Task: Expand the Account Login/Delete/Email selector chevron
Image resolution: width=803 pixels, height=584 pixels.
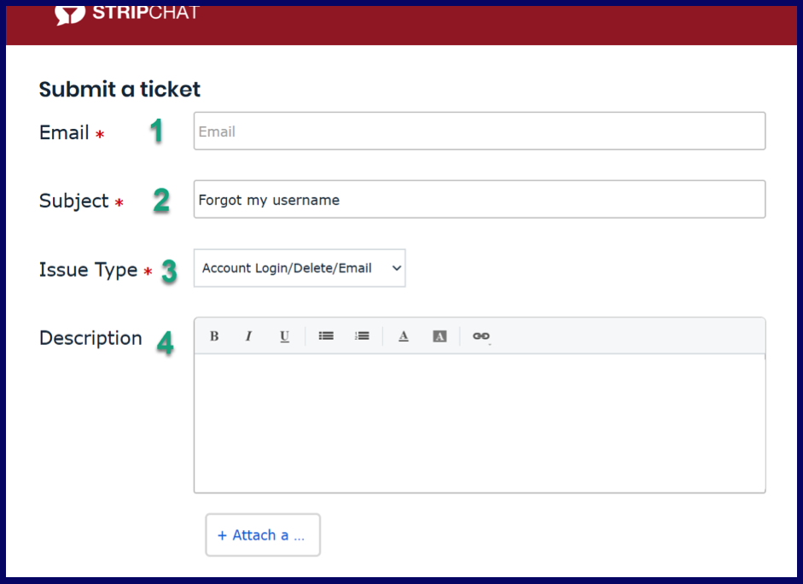Action: (395, 267)
